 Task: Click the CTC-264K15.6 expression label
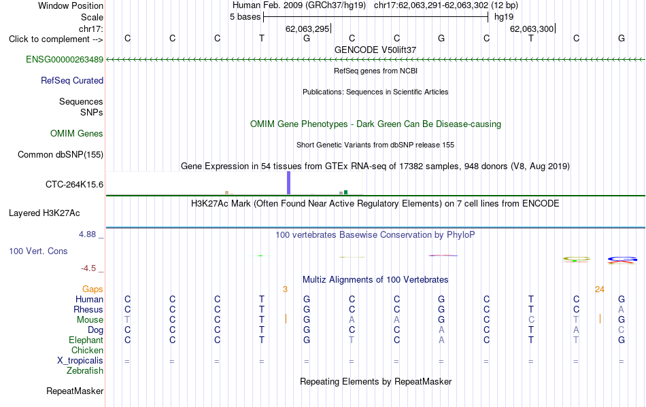click(x=75, y=184)
